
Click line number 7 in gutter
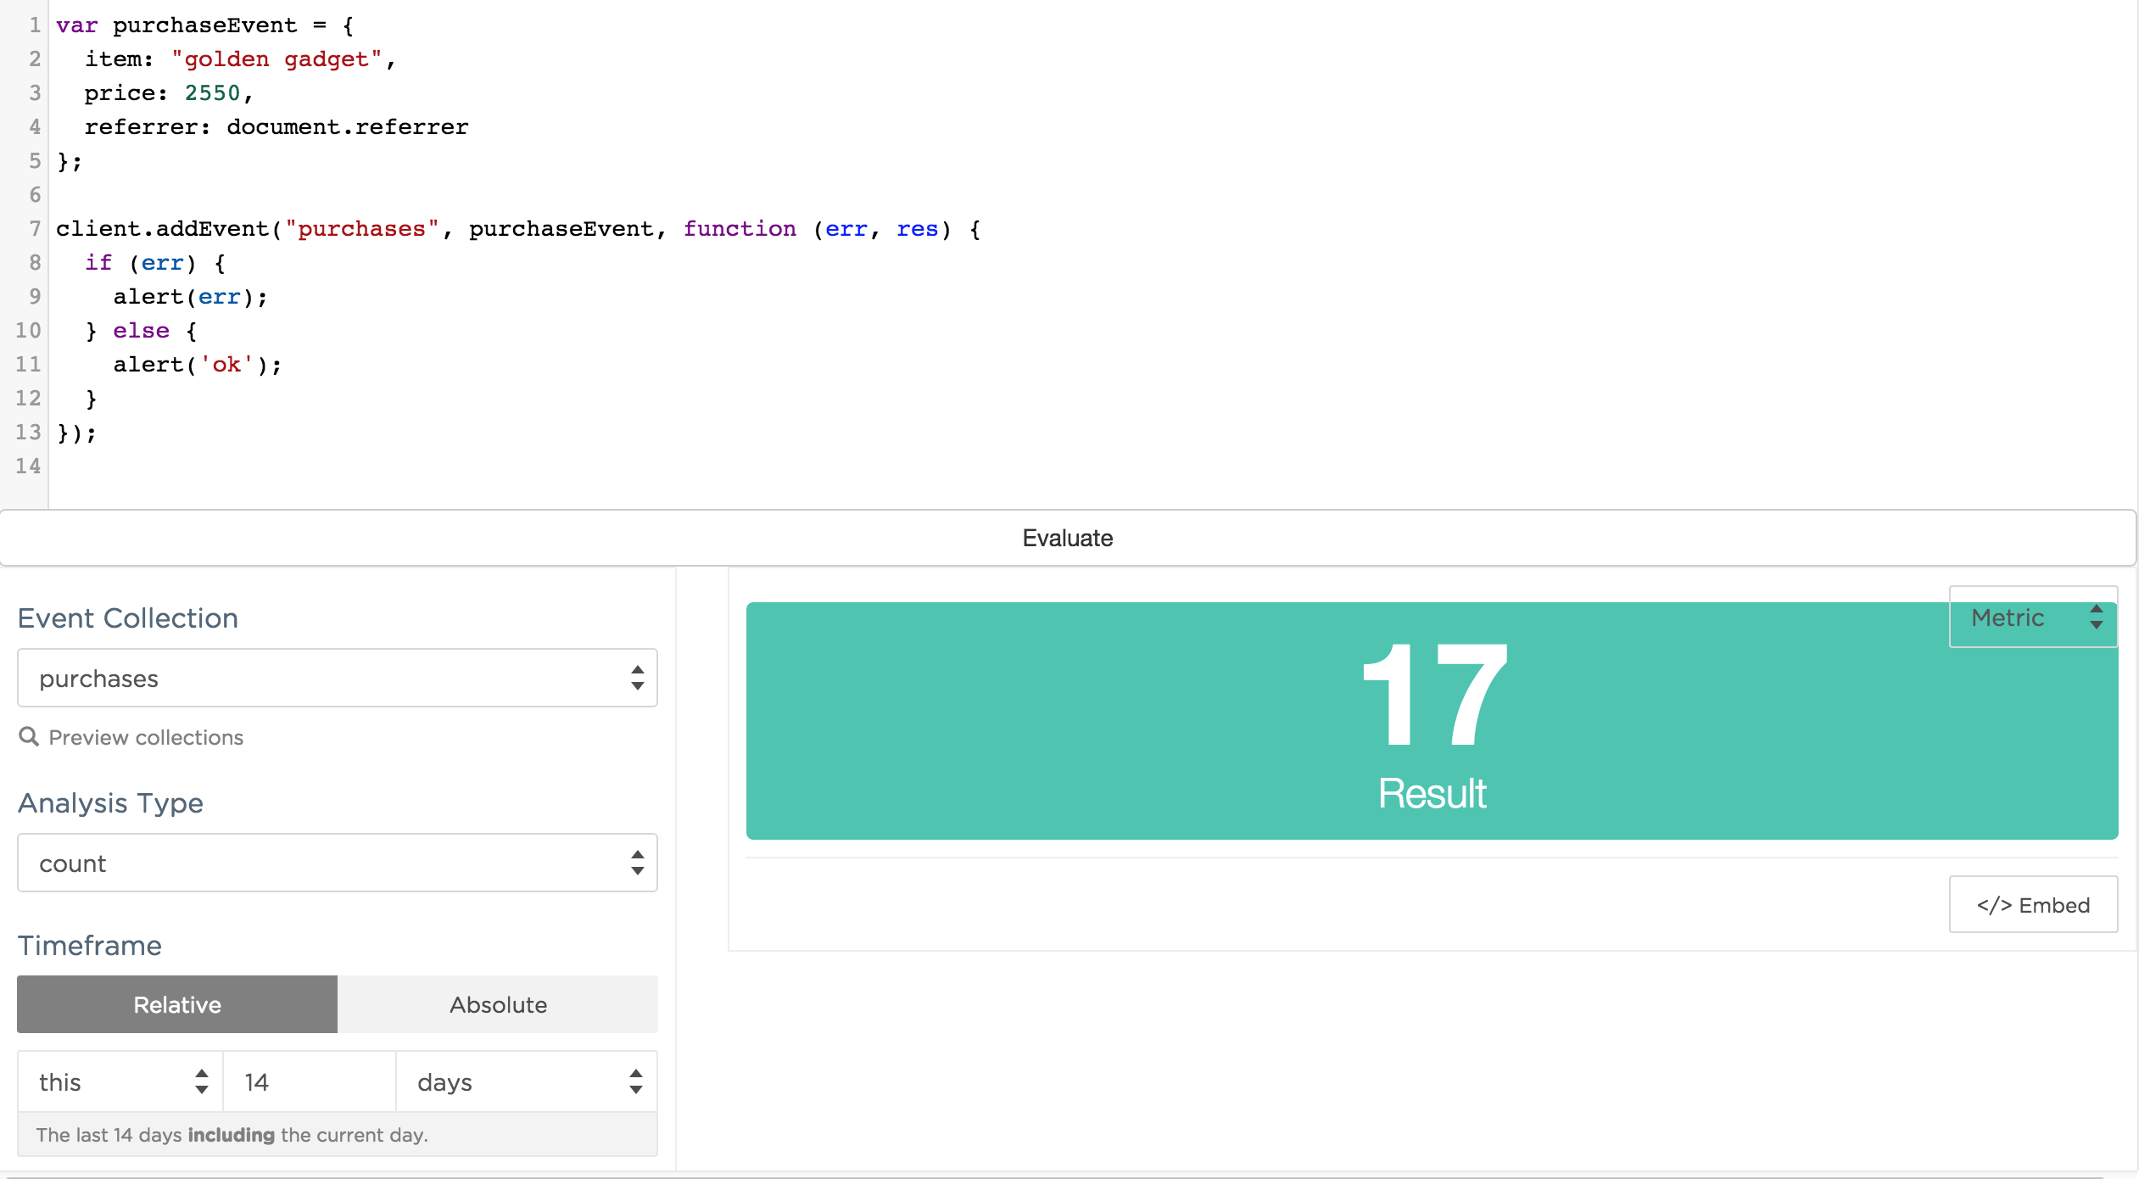(x=35, y=228)
